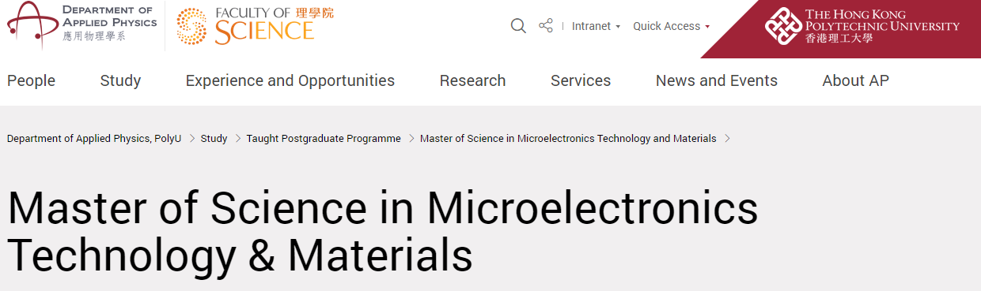This screenshot has width=981, height=291.
Task: Open the People menu
Action: coord(31,80)
